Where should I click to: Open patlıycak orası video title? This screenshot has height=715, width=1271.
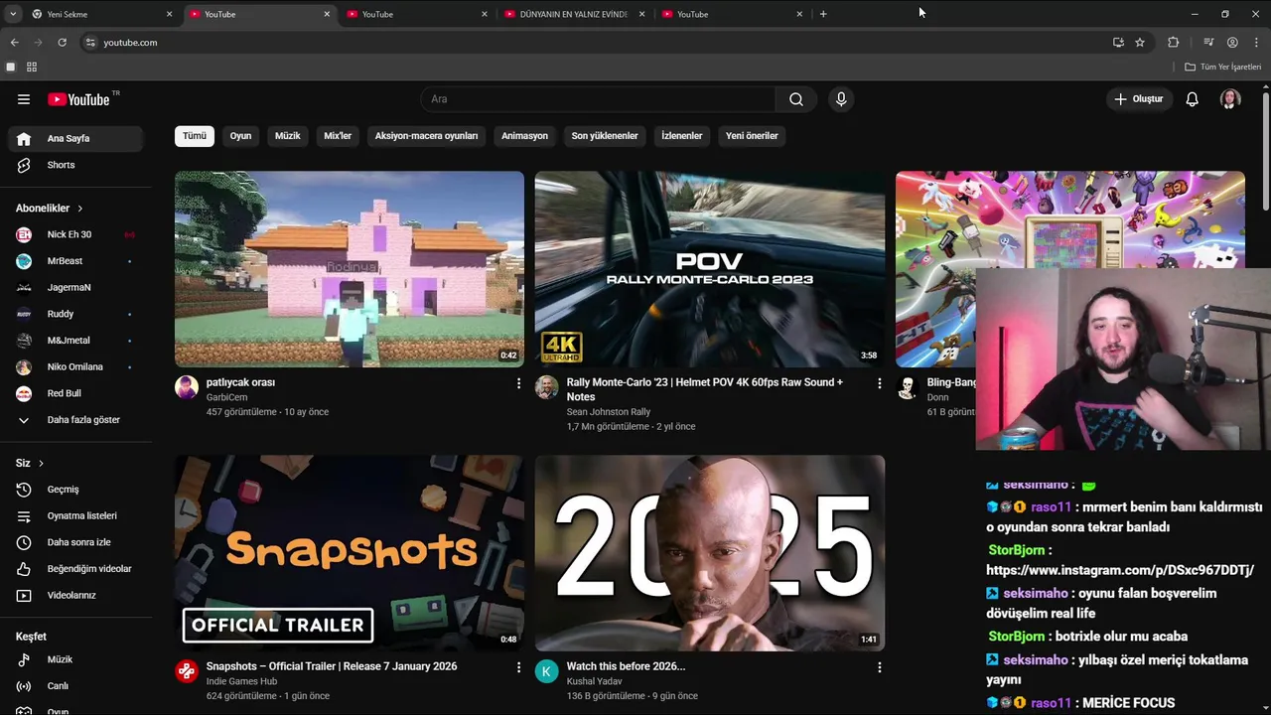(240, 382)
